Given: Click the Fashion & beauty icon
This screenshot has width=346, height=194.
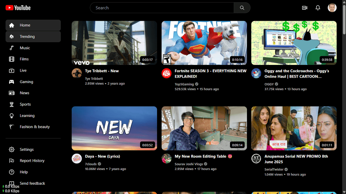Looking at the screenshot, I should [x=12, y=127].
